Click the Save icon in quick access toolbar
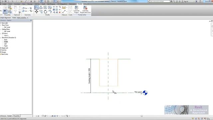The width and height of the screenshot is (213, 120). [x=6, y=1]
